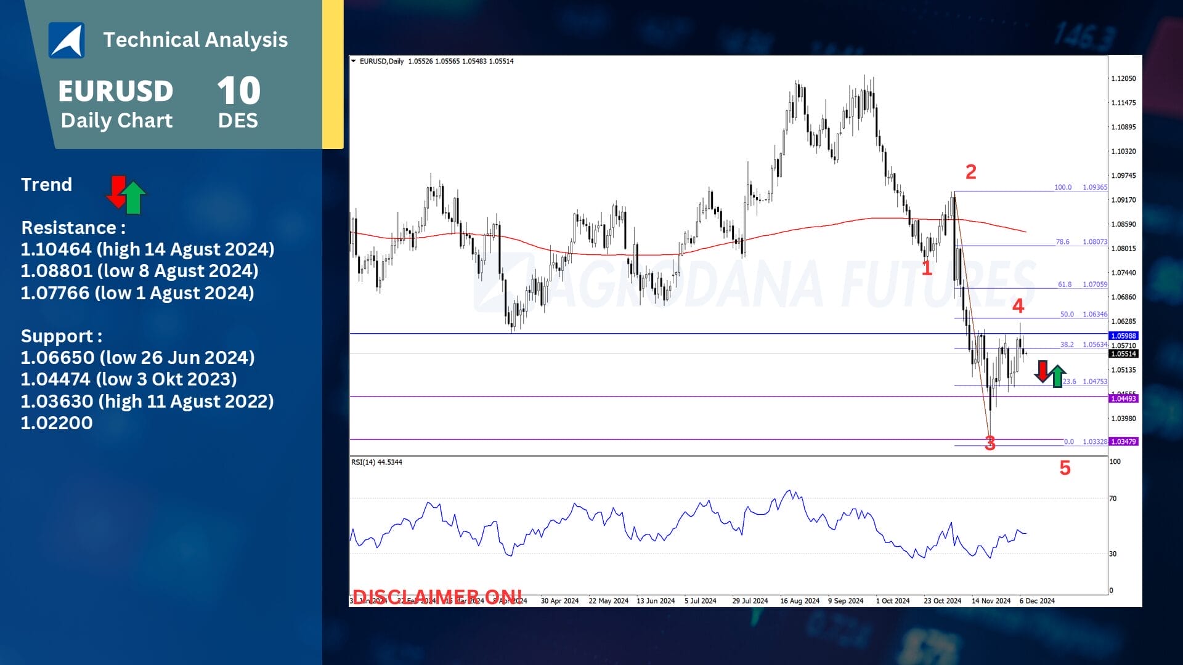Click the Fibonacci 61.8 level label
Screen dimensions: 1183x665
pos(1064,284)
